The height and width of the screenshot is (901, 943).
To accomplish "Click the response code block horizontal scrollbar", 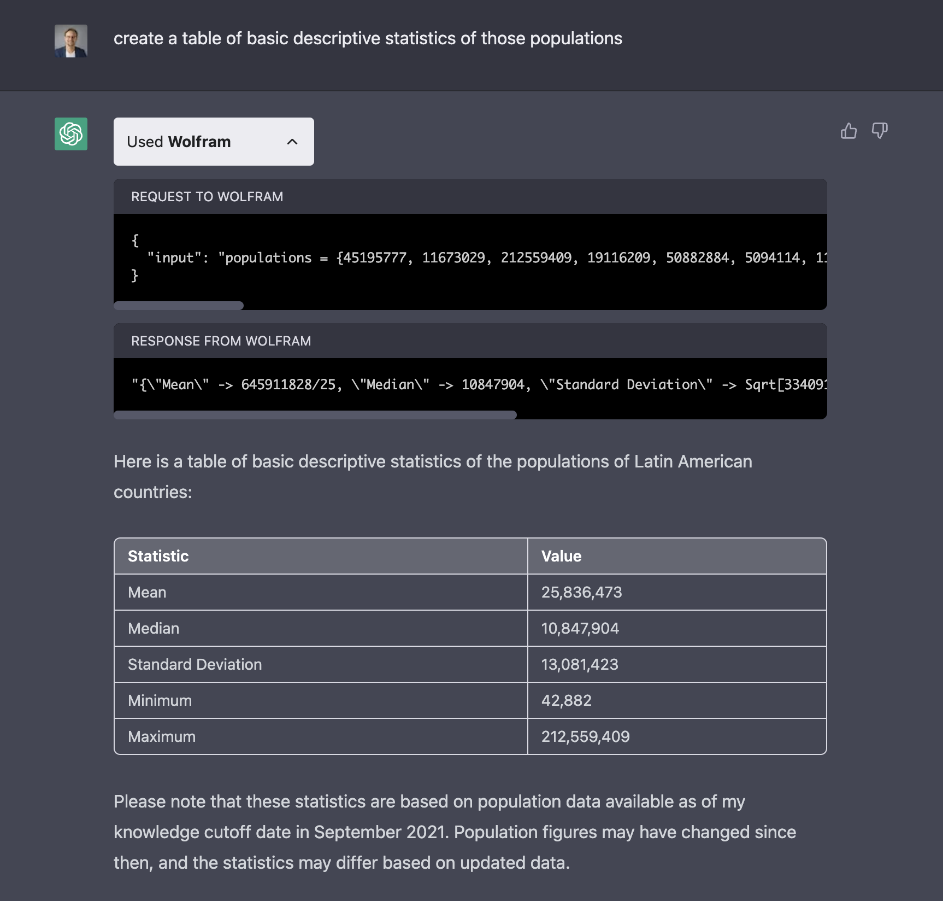I will [314, 415].
